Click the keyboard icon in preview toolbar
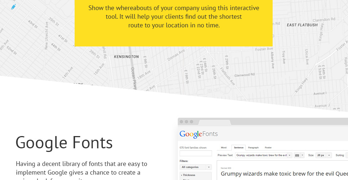 coord(297,155)
